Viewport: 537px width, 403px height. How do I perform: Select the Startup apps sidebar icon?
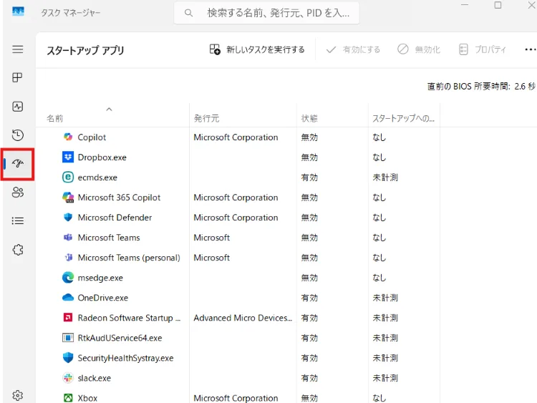[x=18, y=164]
